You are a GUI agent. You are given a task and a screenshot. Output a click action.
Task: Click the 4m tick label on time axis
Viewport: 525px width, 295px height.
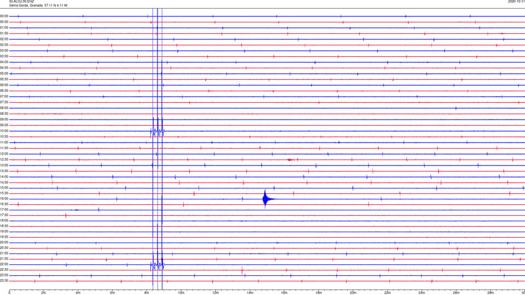coord(78,293)
